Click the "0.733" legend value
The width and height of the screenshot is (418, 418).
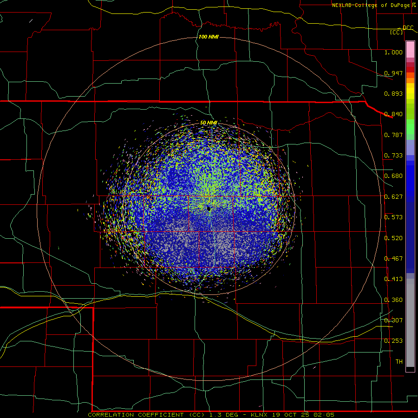pyautogui.click(x=393, y=156)
